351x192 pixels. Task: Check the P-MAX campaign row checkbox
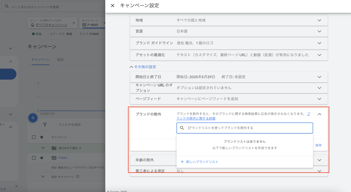(34, 158)
